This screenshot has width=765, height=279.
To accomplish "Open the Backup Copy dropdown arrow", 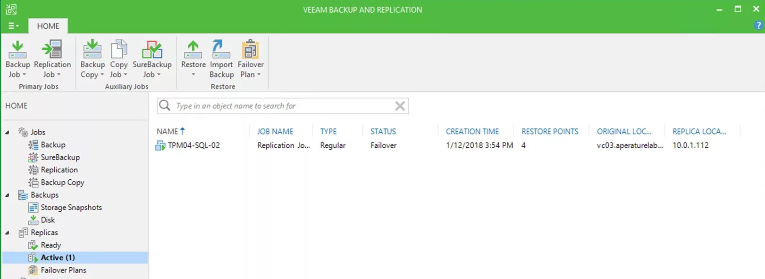I will point(102,75).
